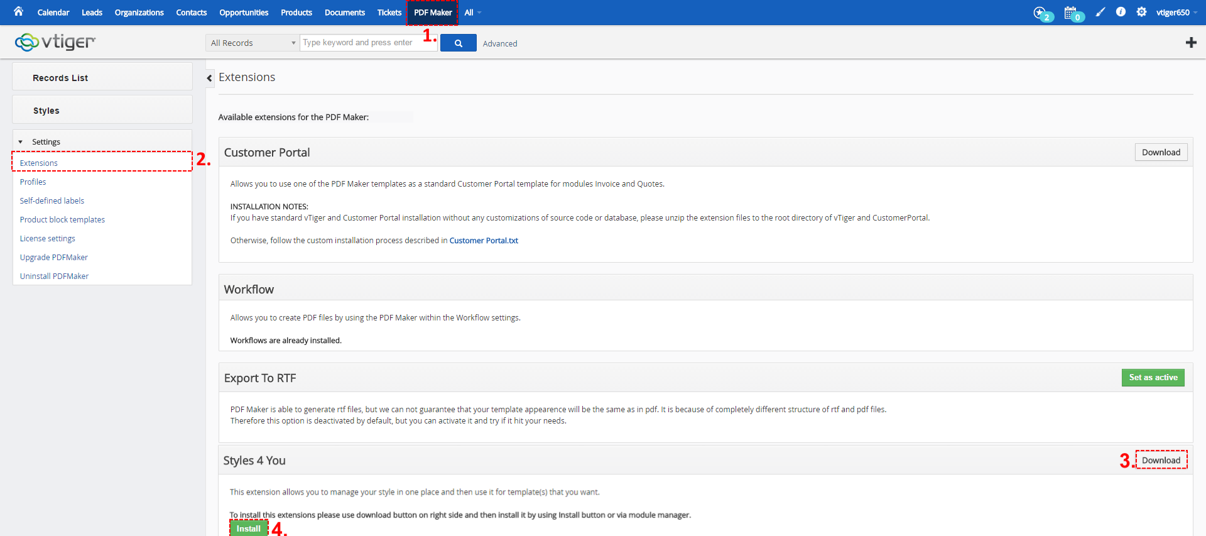Viewport: 1206px width, 536px height.
Task: Open the paintbrush theme icon
Action: coord(1100,12)
